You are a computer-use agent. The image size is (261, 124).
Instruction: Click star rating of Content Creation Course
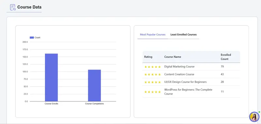pyautogui.click(x=152, y=74)
